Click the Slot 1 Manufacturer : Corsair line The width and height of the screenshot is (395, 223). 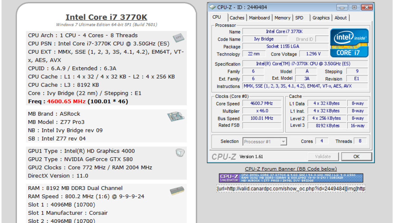click(x=68, y=213)
